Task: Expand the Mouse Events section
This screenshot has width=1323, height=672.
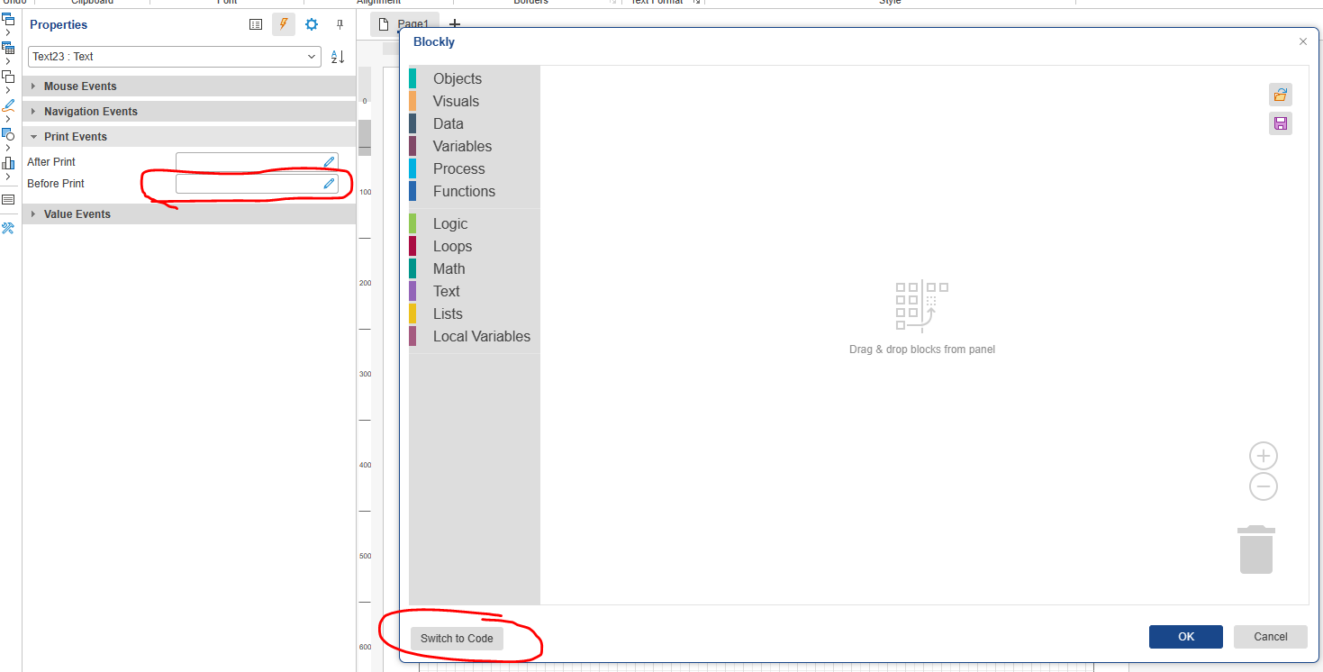Action: (189, 86)
